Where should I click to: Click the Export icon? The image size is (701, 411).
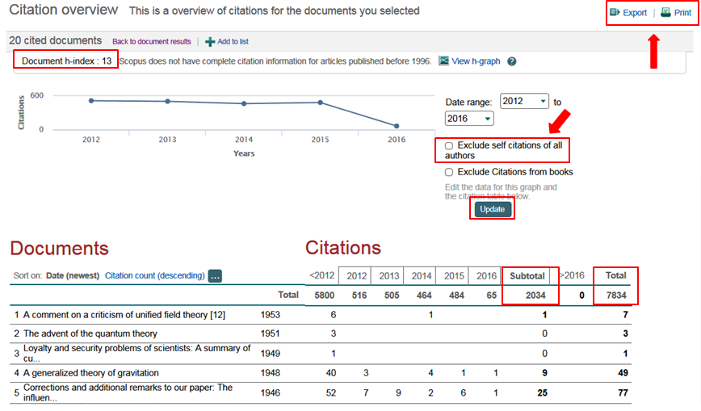[615, 13]
